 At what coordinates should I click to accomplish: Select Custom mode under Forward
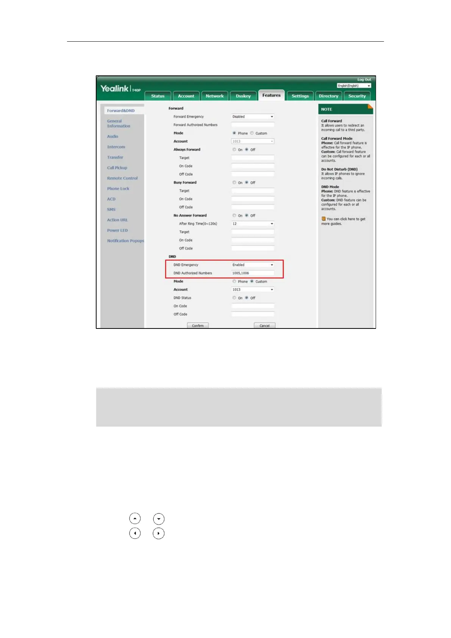tap(252, 133)
